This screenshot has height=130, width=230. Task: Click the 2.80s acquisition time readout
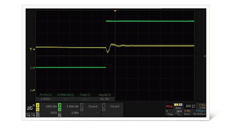coord(188,111)
